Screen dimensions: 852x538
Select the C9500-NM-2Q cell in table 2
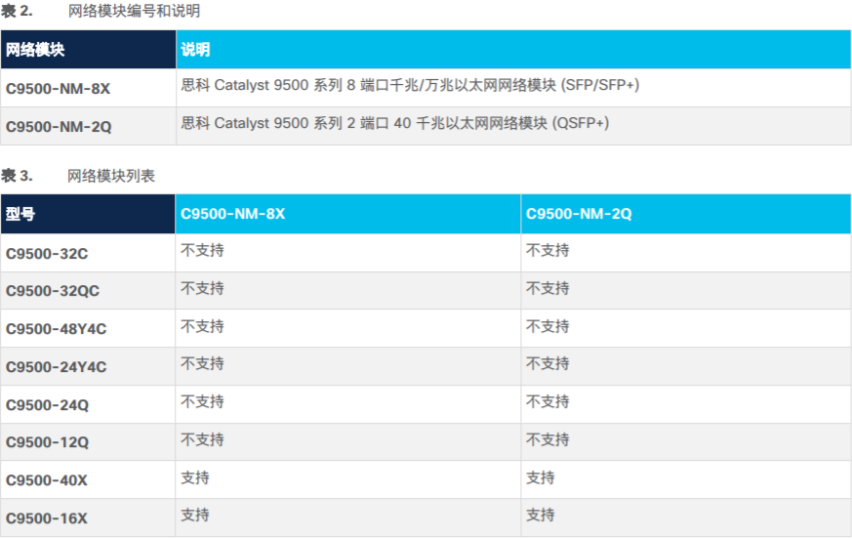pyautogui.click(x=88, y=126)
